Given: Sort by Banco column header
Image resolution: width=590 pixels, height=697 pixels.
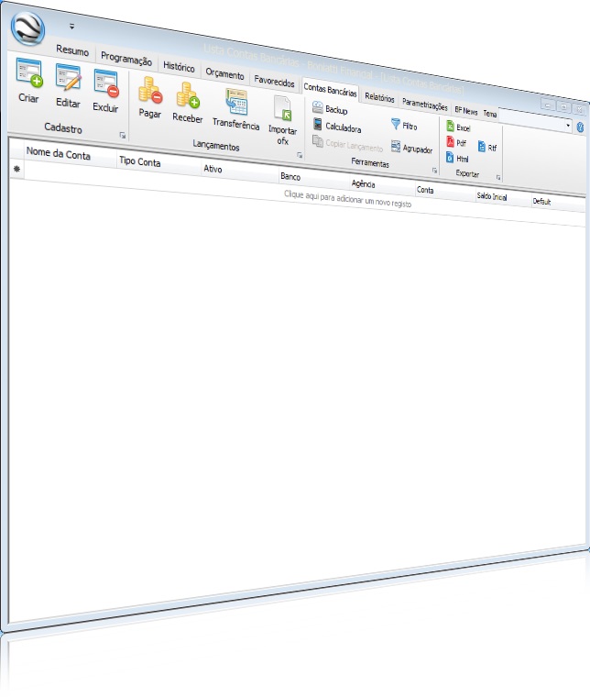Looking at the screenshot, I should 314,177.
